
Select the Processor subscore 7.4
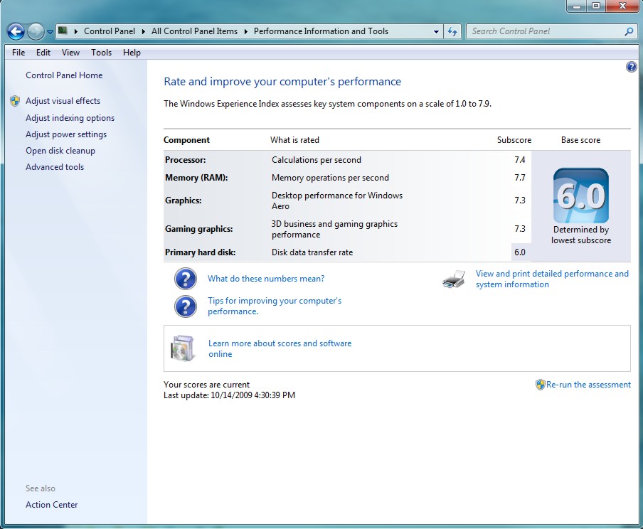pyautogui.click(x=519, y=160)
